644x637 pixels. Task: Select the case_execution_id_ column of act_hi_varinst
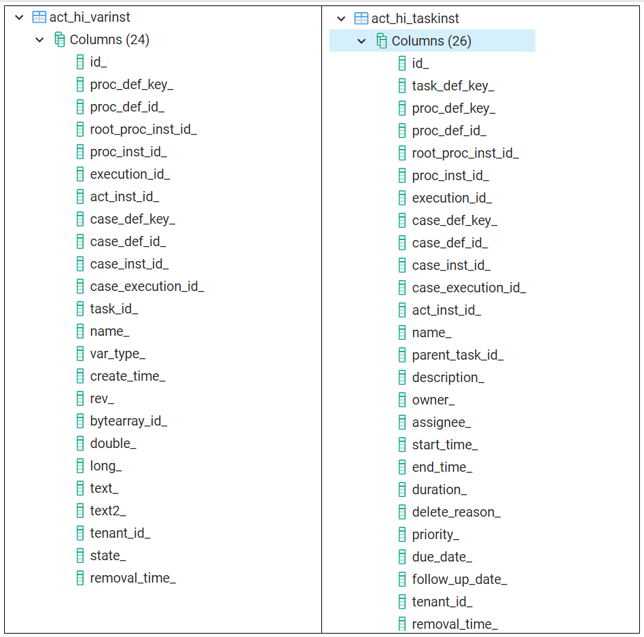[146, 286]
